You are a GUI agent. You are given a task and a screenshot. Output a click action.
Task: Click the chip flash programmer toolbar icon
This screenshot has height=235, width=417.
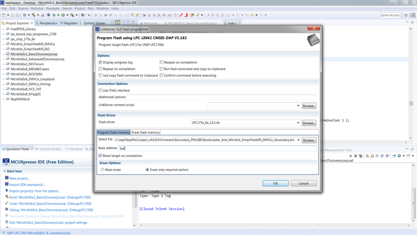(x=83, y=15)
